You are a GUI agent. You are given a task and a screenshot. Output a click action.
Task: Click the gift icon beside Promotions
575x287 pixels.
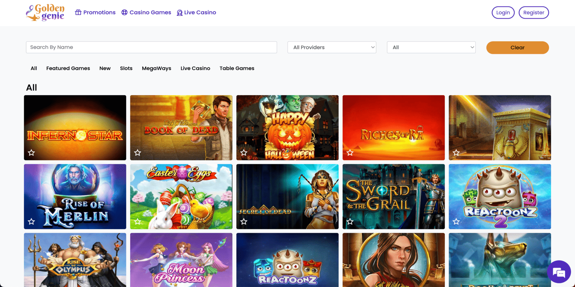(78, 13)
